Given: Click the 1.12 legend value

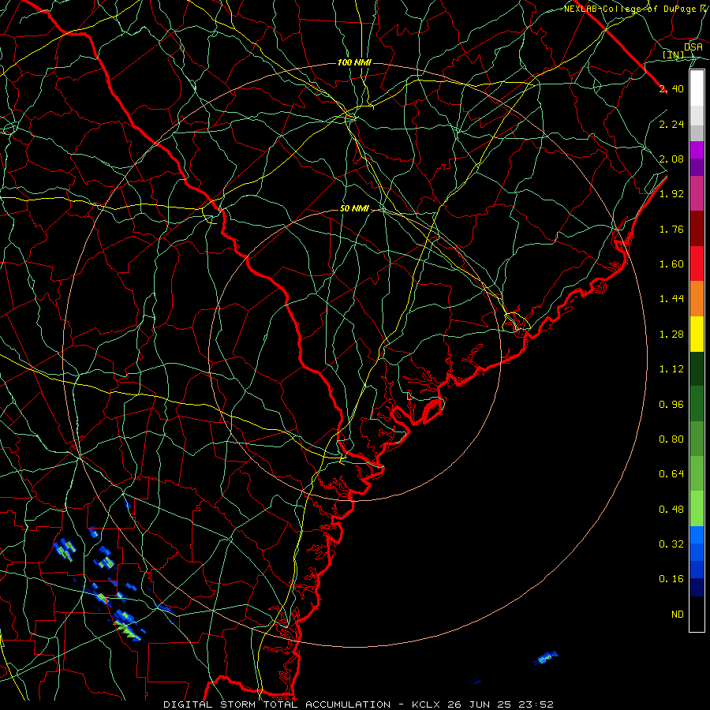Looking at the screenshot, I should point(671,369).
